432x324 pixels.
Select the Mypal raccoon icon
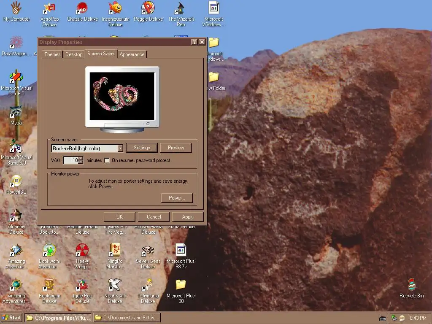point(16,112)
